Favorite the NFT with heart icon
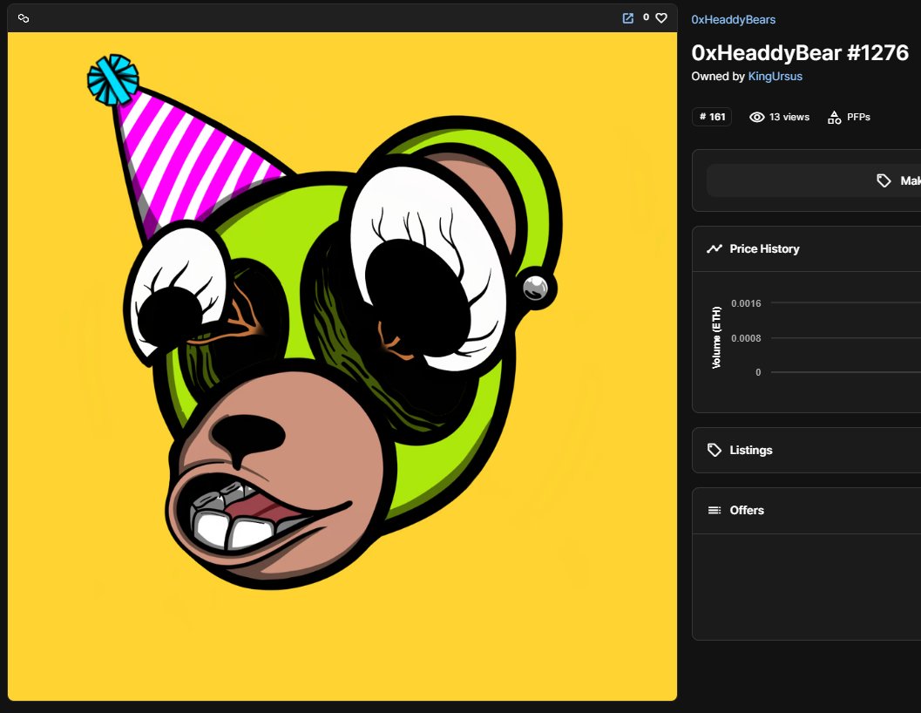 click(x=661, y=18)
